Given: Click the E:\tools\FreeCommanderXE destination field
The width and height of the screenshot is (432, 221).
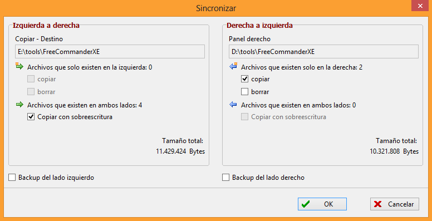Looking at the screenshot, I should [x=110, y=52].
